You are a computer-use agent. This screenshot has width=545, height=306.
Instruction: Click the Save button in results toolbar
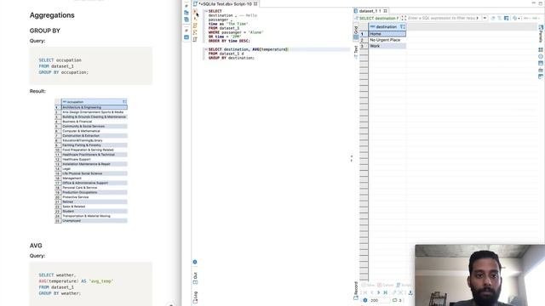coord(368,286)
